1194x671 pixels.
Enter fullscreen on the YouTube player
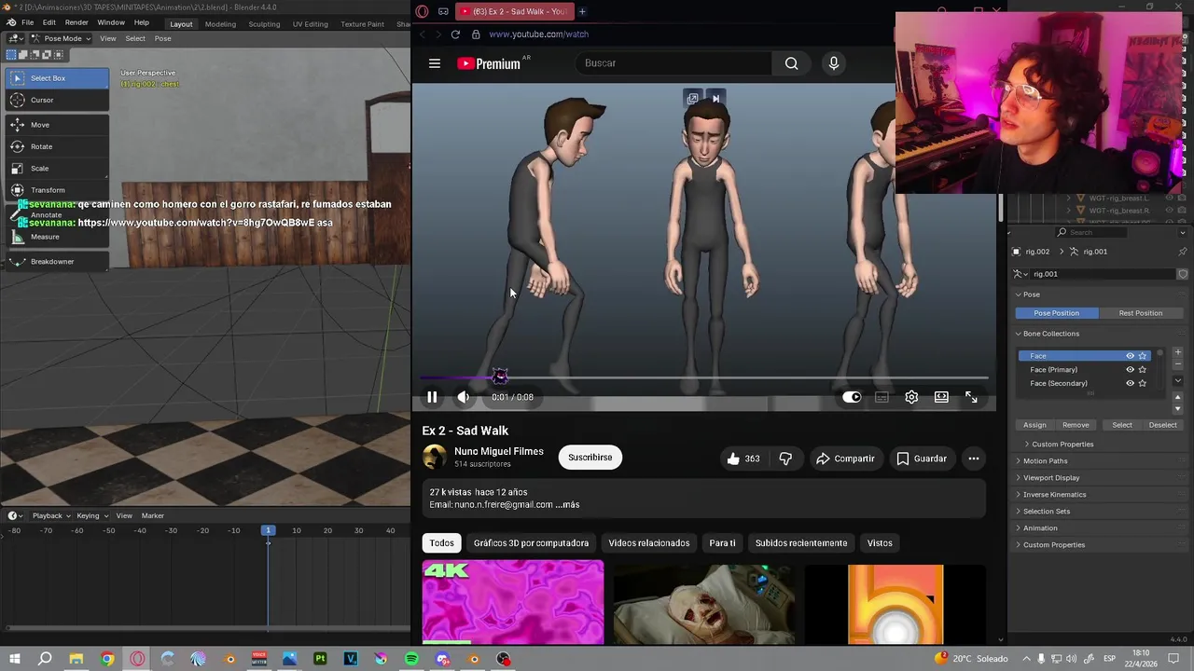point(971,397)
